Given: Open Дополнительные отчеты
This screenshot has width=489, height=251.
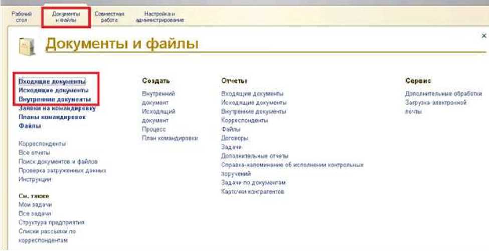Looking at the screenshot, I should [254, 156].
